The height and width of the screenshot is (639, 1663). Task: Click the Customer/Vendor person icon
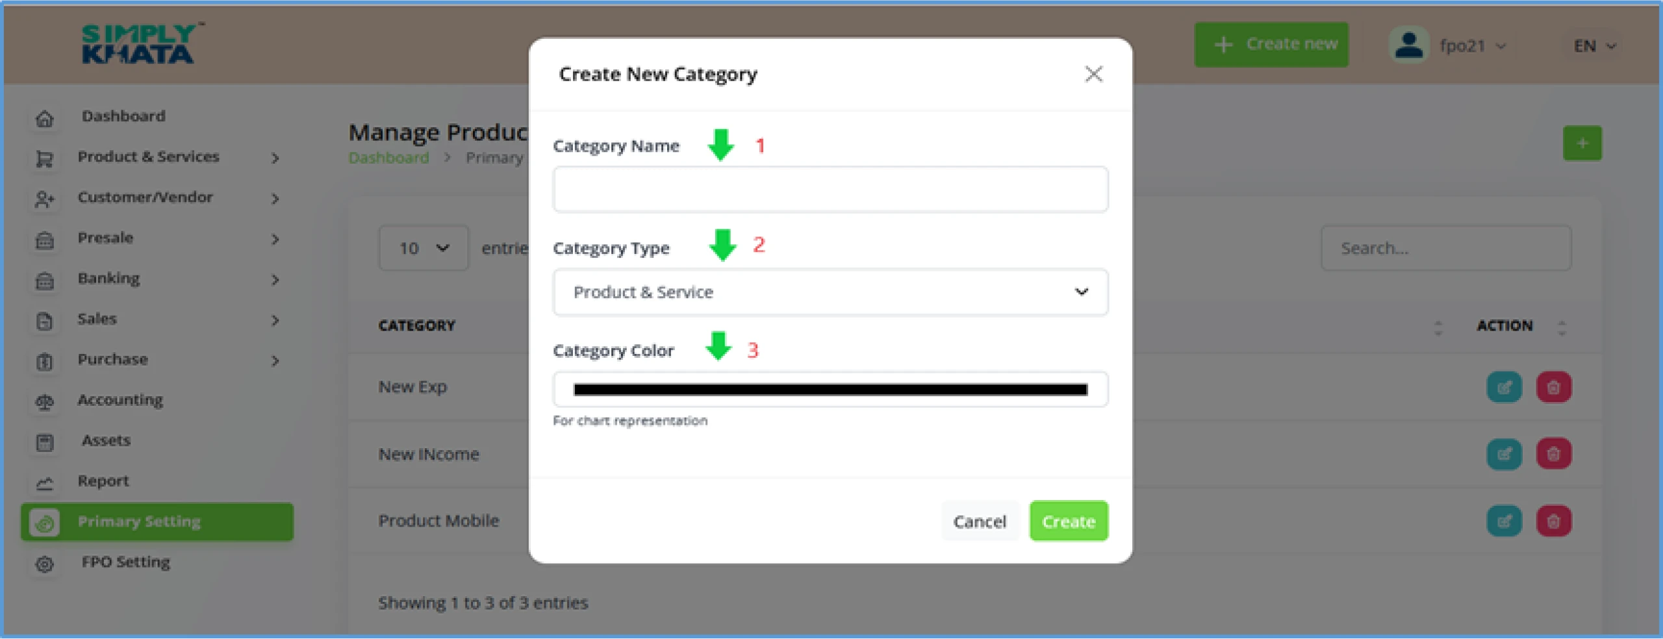pyautogui.click(x=44, y=199)
